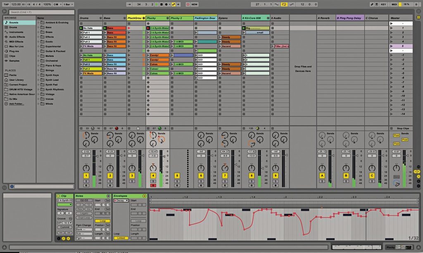
Task: Open the clip color dropdown
Action: pos(65,205)
